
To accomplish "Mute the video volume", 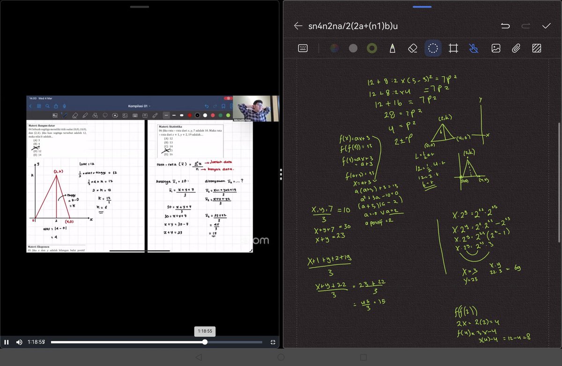I will (19, 342).
